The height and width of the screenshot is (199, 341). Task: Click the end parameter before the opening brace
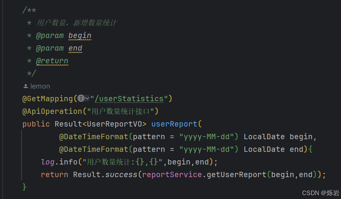click(x=296, y=149)
